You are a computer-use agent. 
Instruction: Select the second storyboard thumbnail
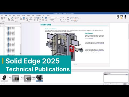16,78
